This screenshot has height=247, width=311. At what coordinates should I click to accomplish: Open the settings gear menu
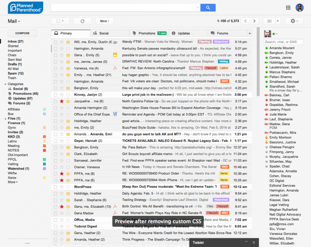294,21
